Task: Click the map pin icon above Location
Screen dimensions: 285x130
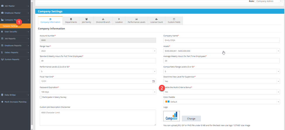Action: click(x=119, y=19)
